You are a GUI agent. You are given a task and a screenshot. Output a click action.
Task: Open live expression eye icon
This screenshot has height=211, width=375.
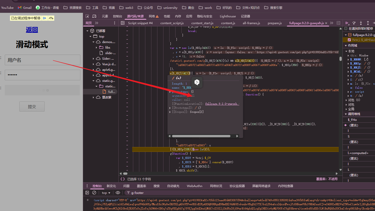coord(118,193)
